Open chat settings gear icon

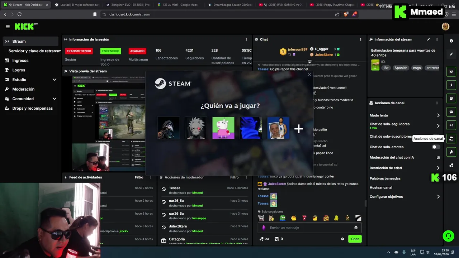pyautogui.click(x=342, y=239)
